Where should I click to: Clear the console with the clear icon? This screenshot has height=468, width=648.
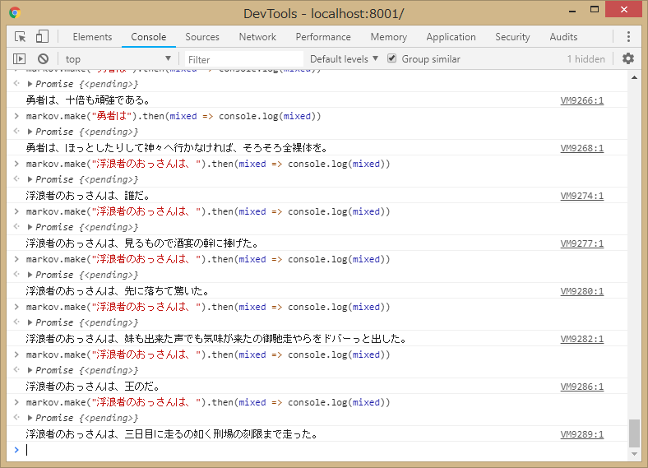(43, 59)
